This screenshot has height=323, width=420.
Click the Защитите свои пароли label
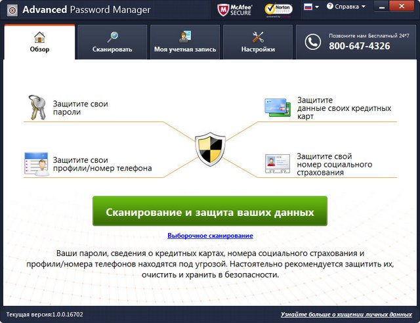tap(80, 108)
